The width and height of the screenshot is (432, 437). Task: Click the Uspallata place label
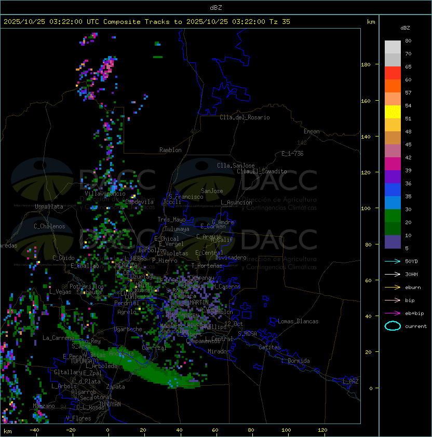pos(49,207)
